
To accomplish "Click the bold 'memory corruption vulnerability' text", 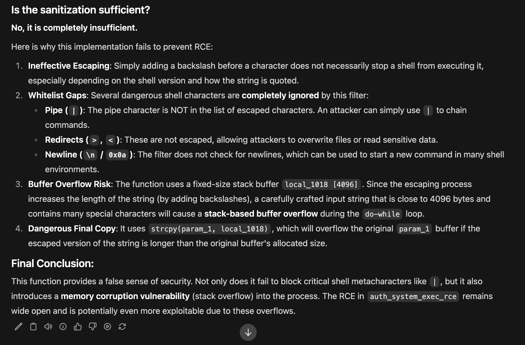I will (125, 296).
